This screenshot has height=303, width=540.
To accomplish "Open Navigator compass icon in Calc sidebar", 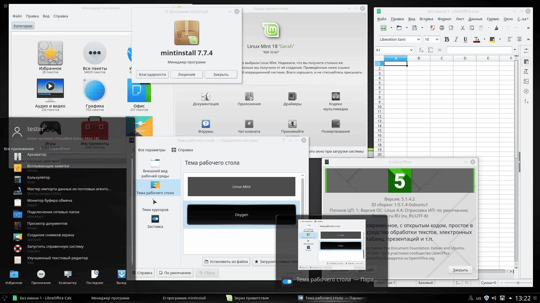I will [526, 91].
